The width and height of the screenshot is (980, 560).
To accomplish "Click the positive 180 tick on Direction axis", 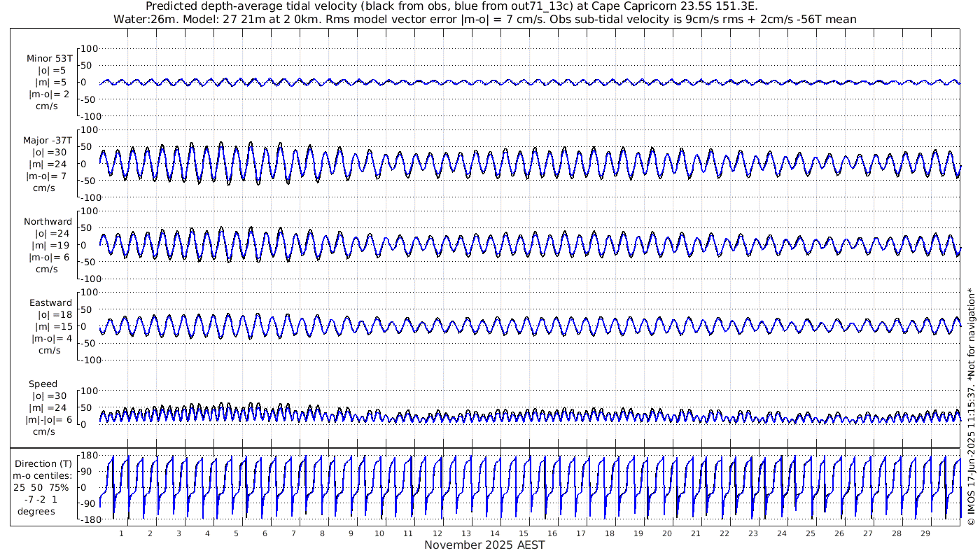I will [x=89, y=456].
